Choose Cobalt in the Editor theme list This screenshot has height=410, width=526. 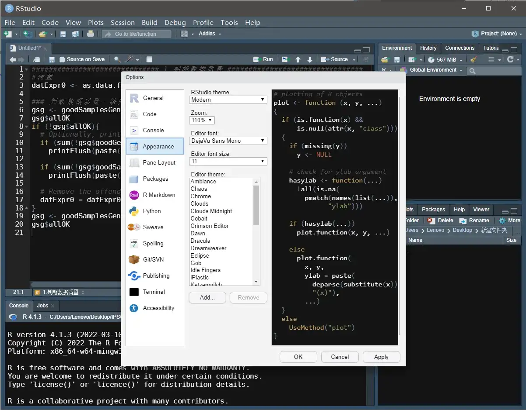point(199,218)
